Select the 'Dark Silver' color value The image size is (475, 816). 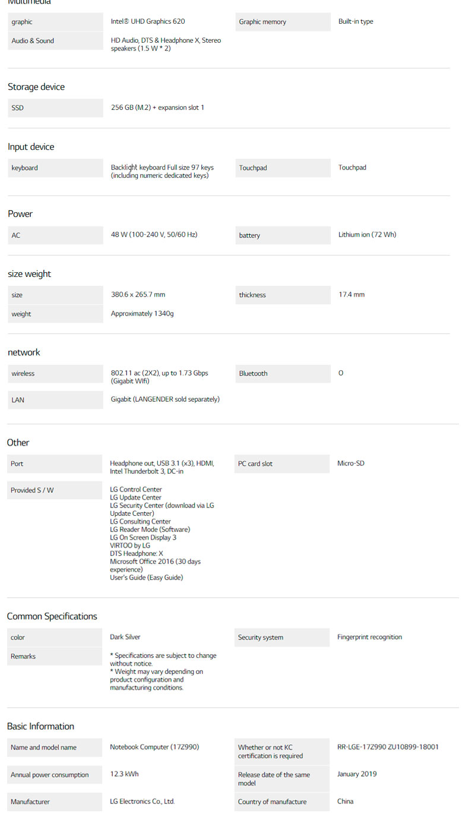pyautogui.click(x=125, y=637)
